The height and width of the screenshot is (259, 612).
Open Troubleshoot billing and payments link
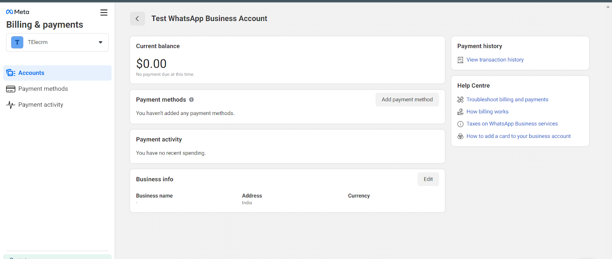[507, 99]
